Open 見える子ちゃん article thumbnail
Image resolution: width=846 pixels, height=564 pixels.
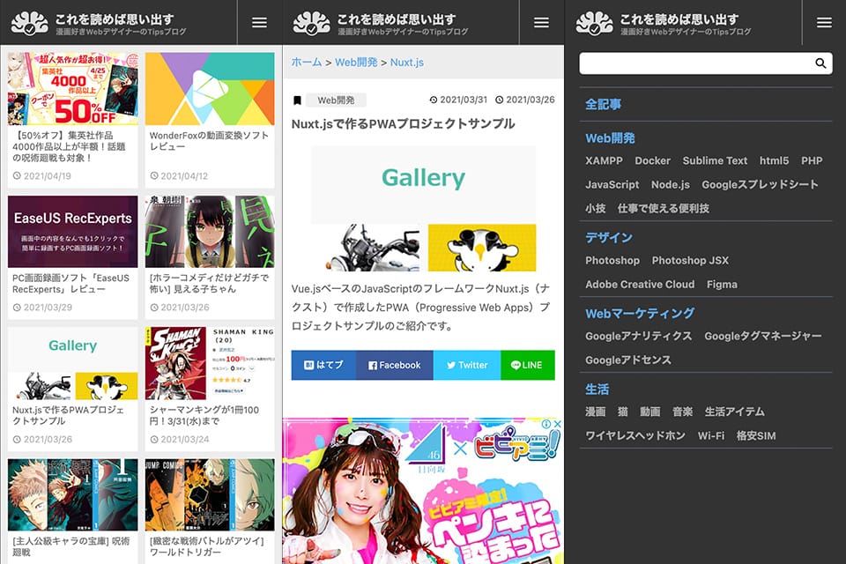tap(210, 232)
